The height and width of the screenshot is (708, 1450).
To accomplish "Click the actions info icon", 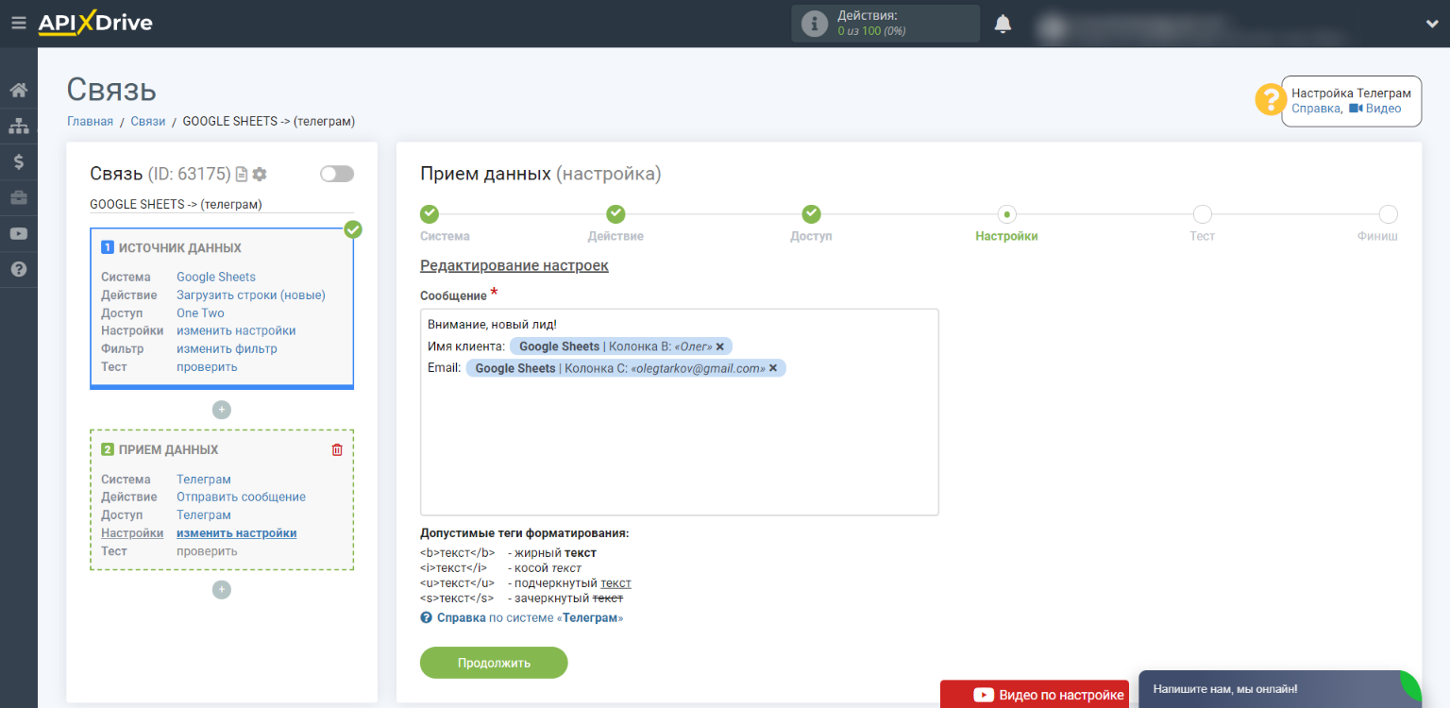I will [x=814, y=24].
